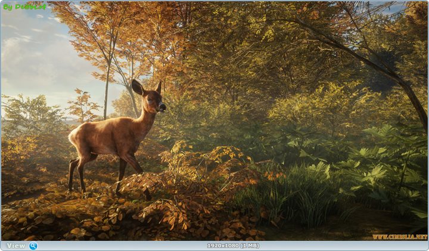The height and width of the screenshot is (251, 429).
Task: Click the 1920x1080 (1 MB) size label
Action: [233, 246]
